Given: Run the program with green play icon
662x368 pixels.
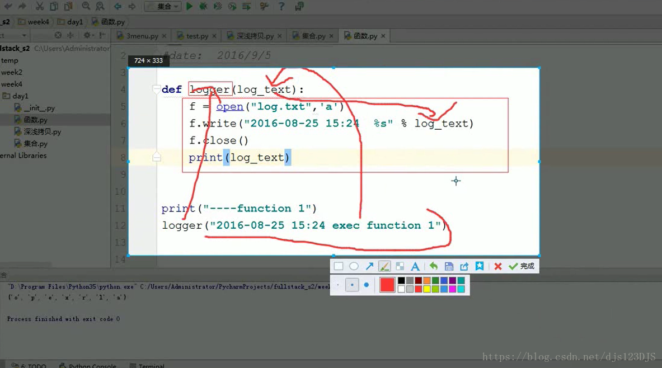Looking at the screenshot, I should tap(189, 6).
